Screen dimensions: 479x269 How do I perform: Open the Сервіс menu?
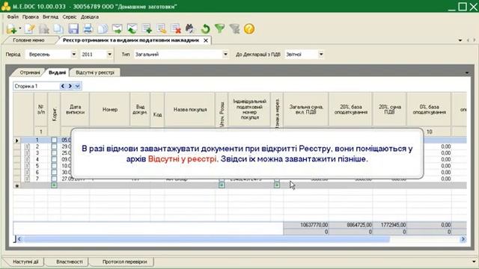pos(70,16)
